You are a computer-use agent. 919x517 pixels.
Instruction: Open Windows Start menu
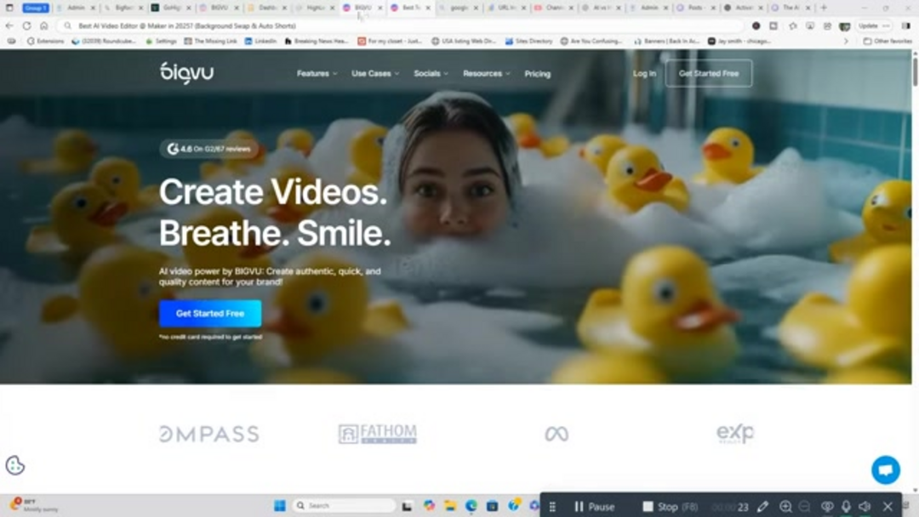tap(279, 506)
